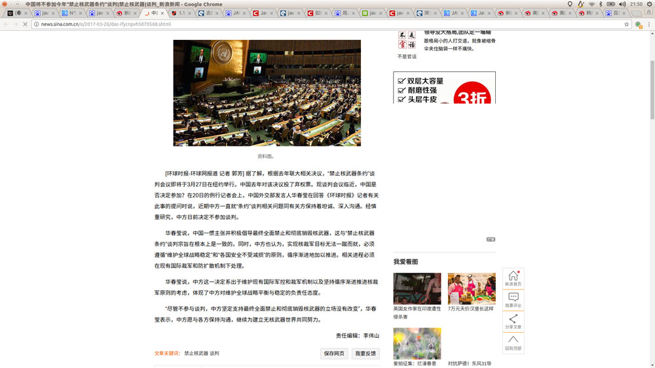The height and width of the screenshot is (368, 655).
Task: Switch to the green-icon 'jav' tab
Action: pyautogui.click(x=372, y=13)
